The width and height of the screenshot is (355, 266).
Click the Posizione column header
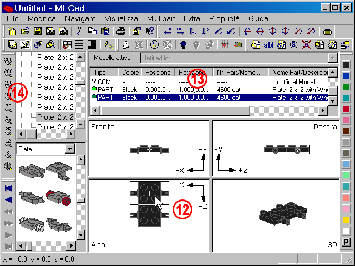coord(158,73)
